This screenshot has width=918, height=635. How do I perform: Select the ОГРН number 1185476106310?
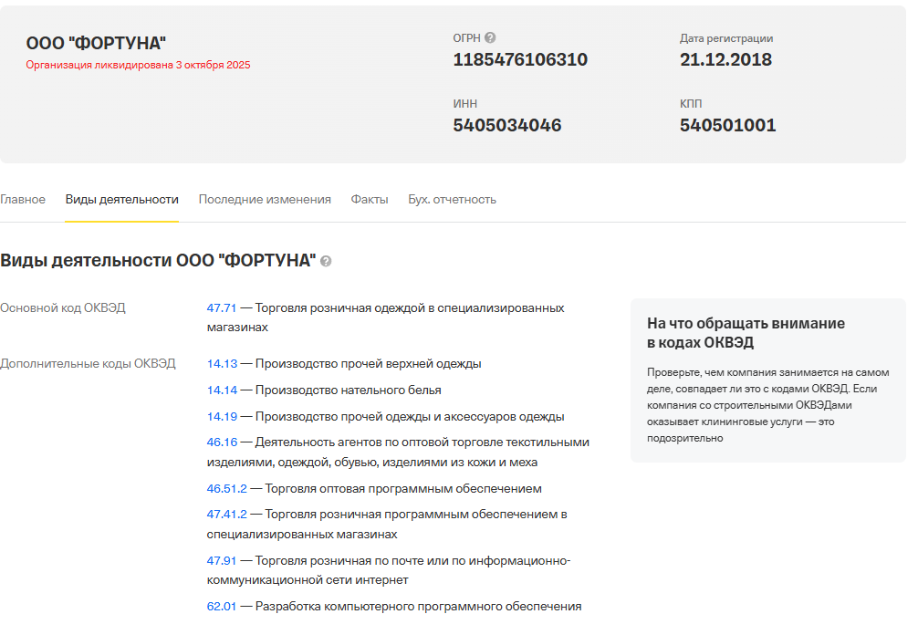tap(520, 60)
